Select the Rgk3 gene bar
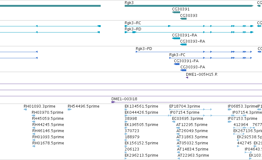Screen dimensions: 262x160 [x=189, y=6]
